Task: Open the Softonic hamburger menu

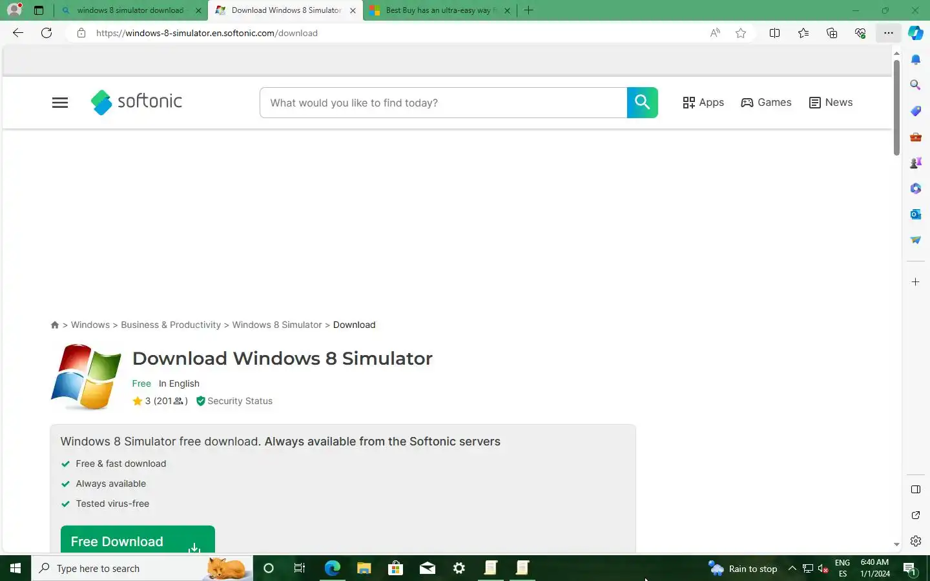Action: coord(60,103)
